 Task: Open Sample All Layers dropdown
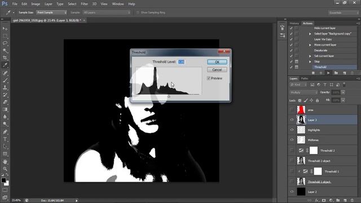coord(107,12)
